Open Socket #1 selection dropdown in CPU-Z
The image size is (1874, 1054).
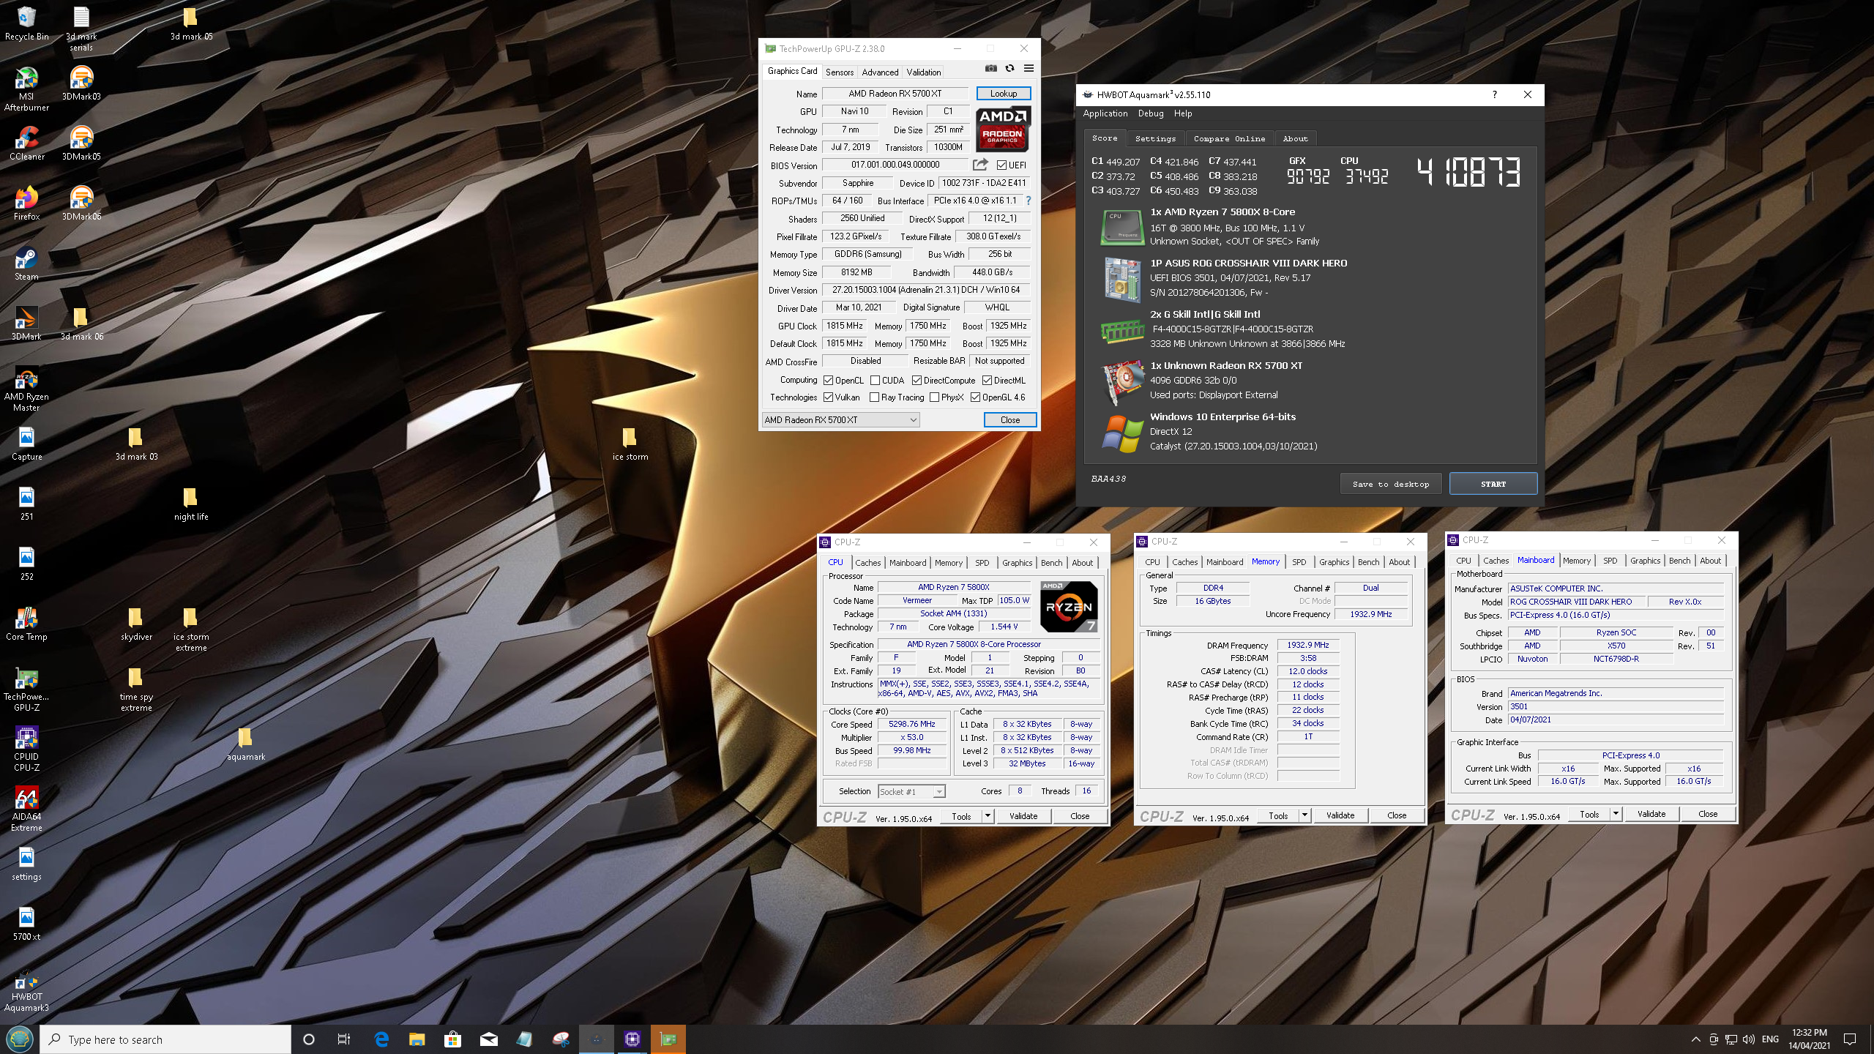[911, 792]
